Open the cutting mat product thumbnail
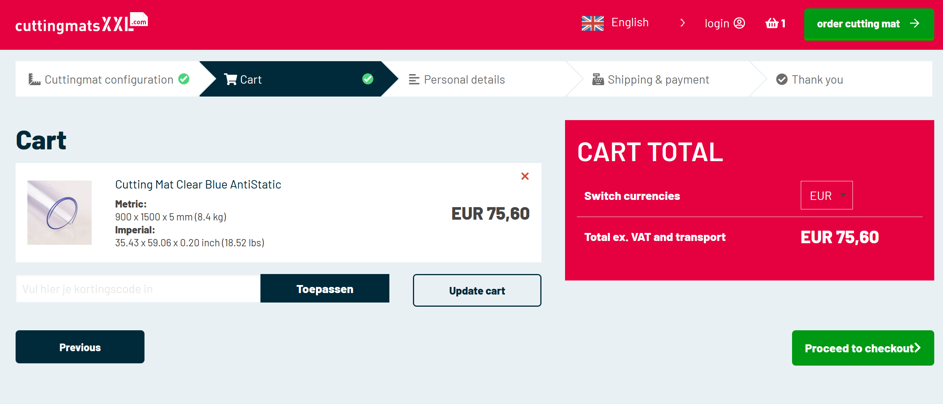943x404 pixels. click(x=59, y=212)
